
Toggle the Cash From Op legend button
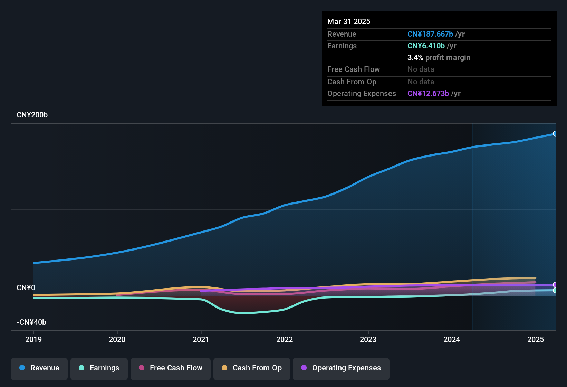[252, 368]
